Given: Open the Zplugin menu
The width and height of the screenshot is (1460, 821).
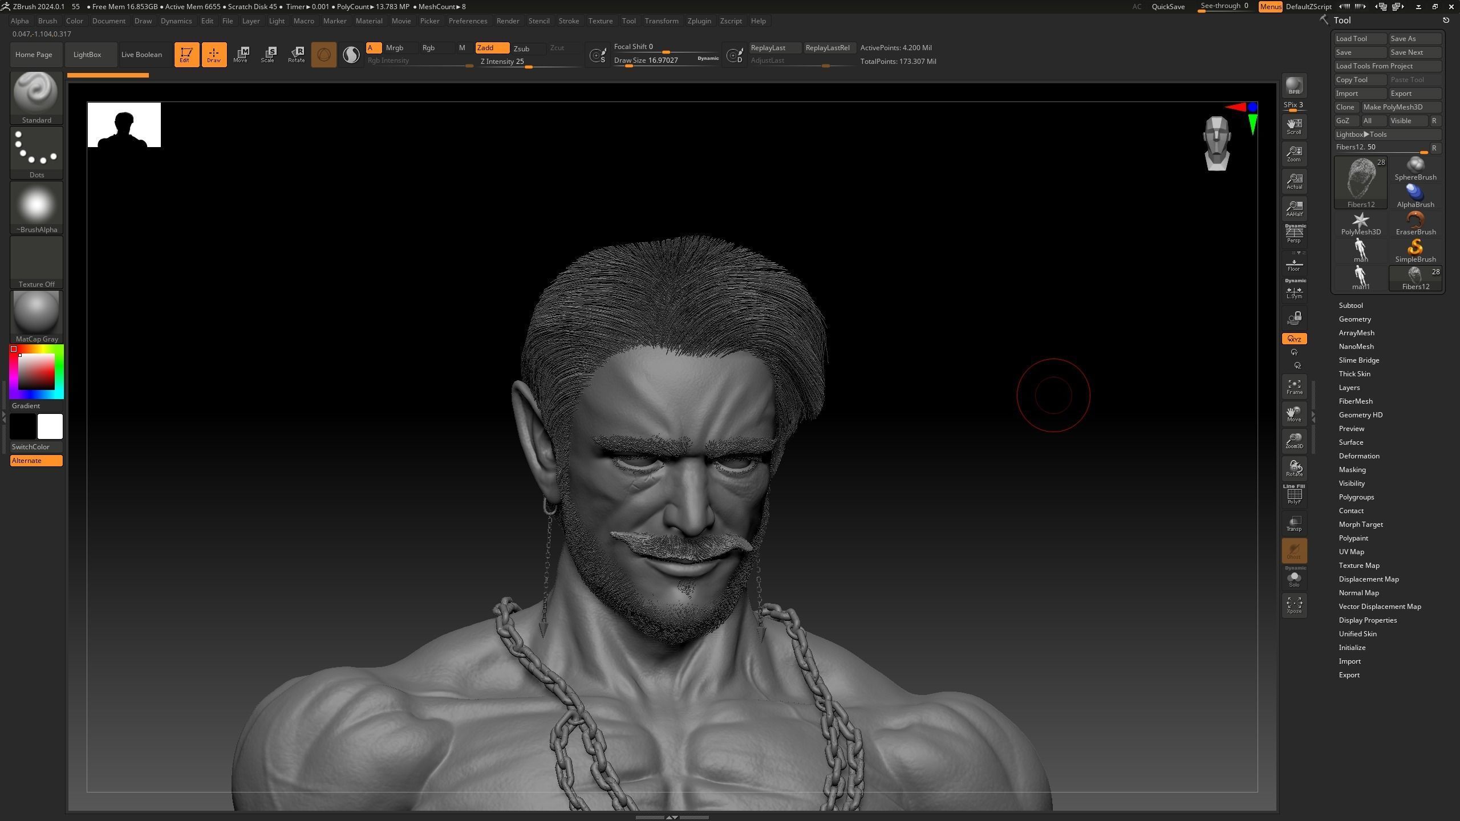Looking at the screenshot, I should pos(699,21).
